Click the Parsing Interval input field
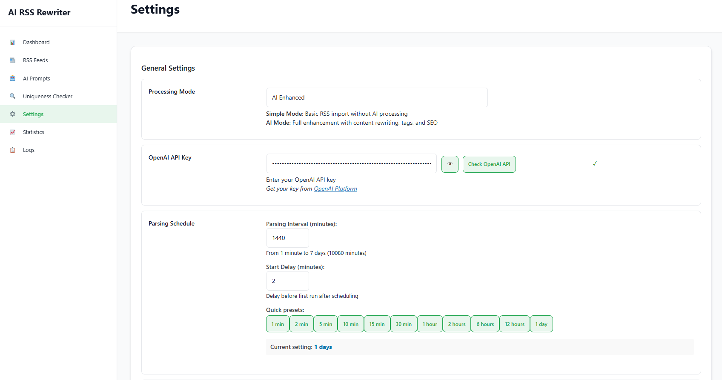 click(287, 238)
